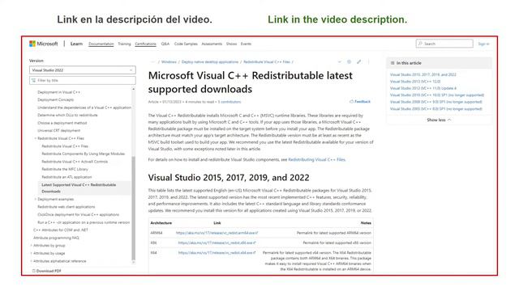Viewport: 519px width, 291px height.
Task: Open Understand the dependencies of a Visual C++ application
Action: click(x=84, y=108)
